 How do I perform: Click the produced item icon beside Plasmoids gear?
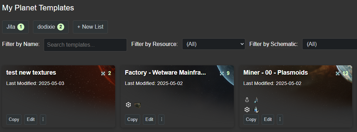pos(256,110)
